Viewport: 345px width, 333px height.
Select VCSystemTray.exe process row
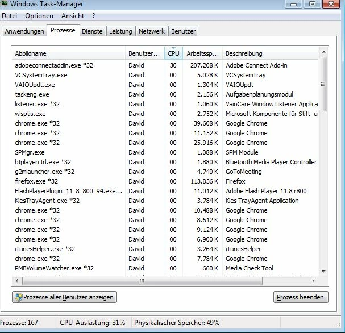click(x=165, y=75)
